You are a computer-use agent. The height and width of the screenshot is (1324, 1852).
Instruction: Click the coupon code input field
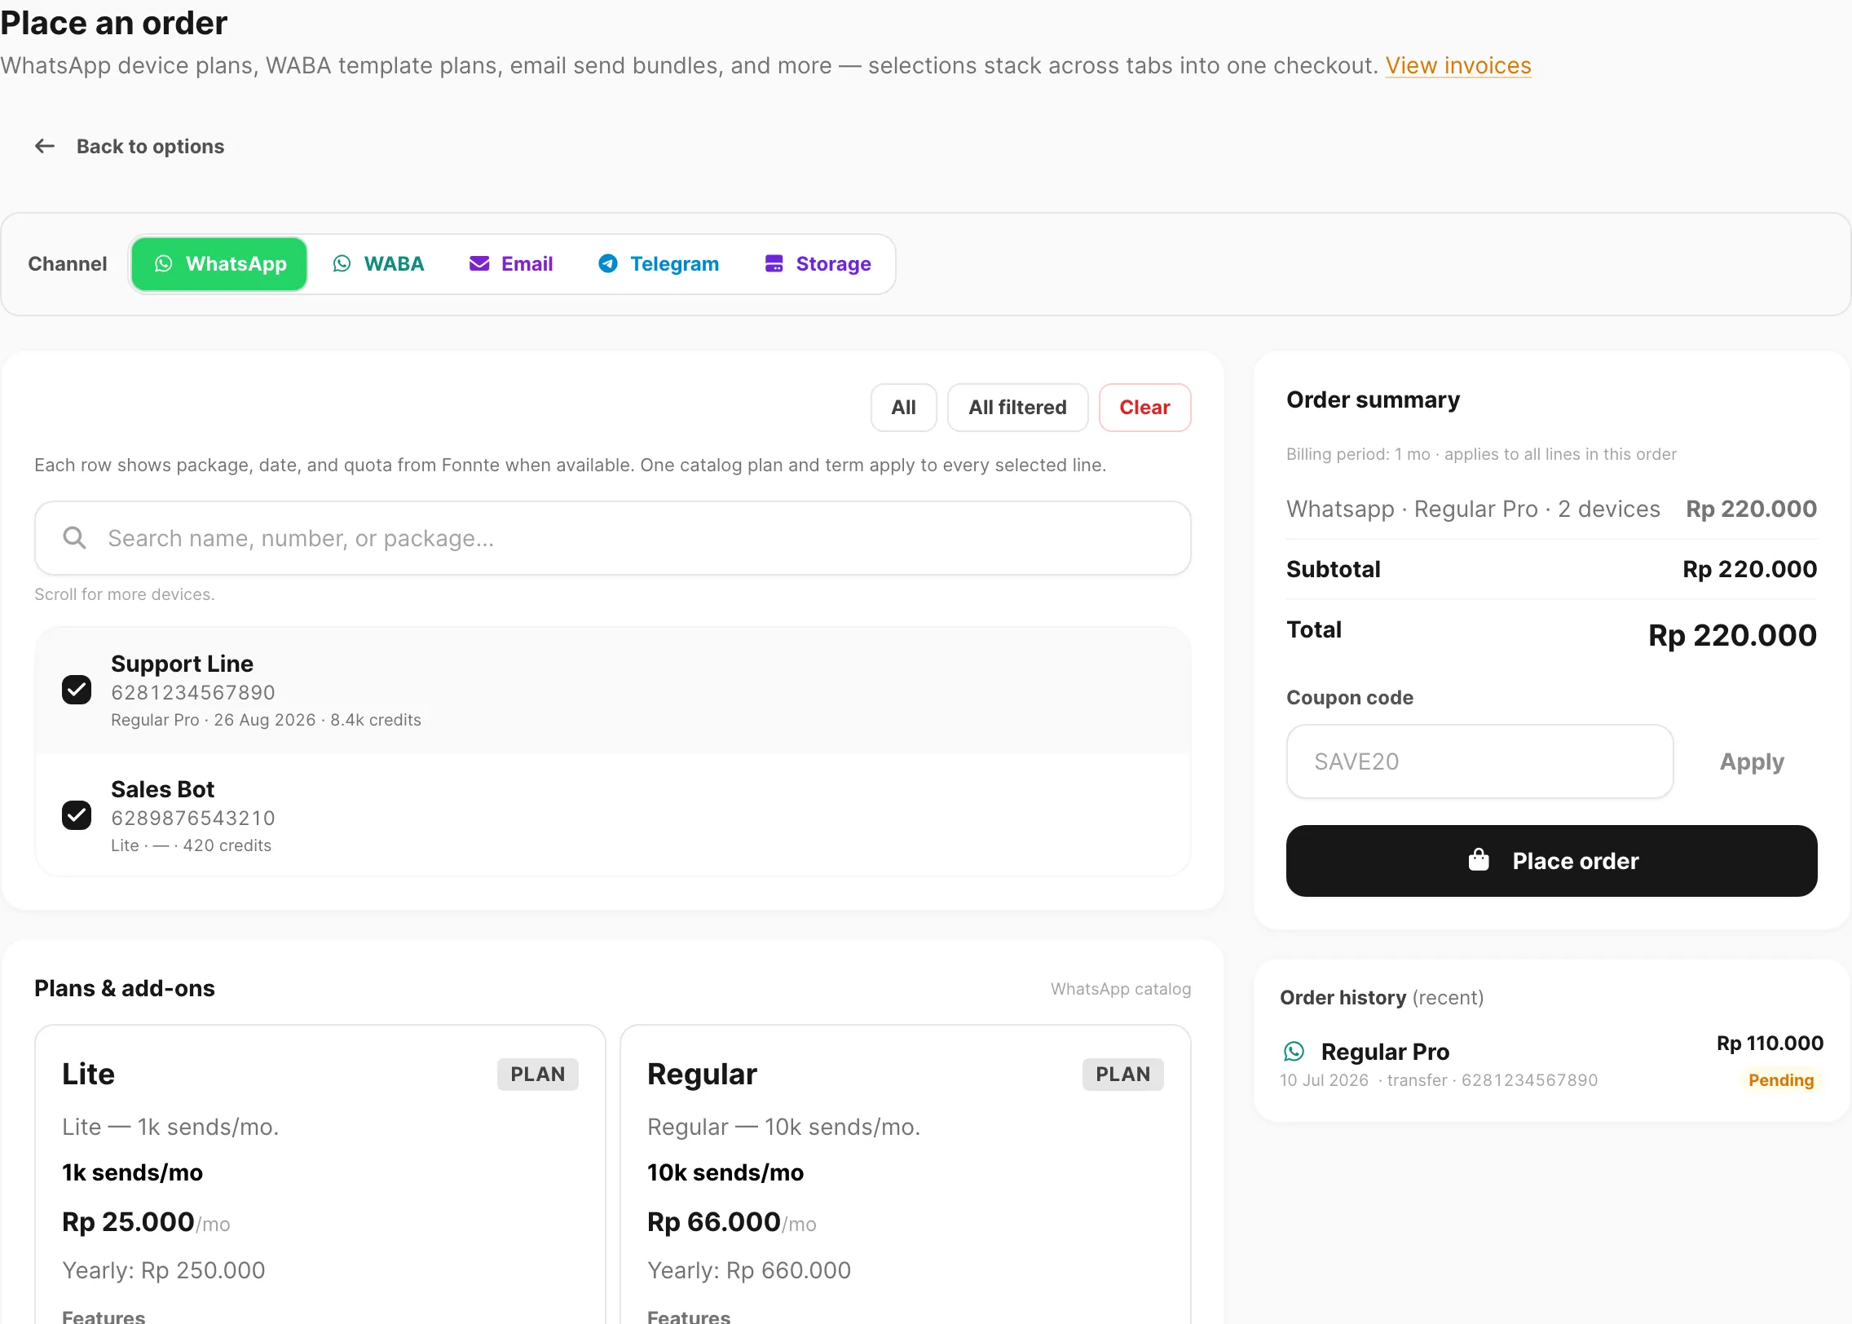(x=1479, y=761)
